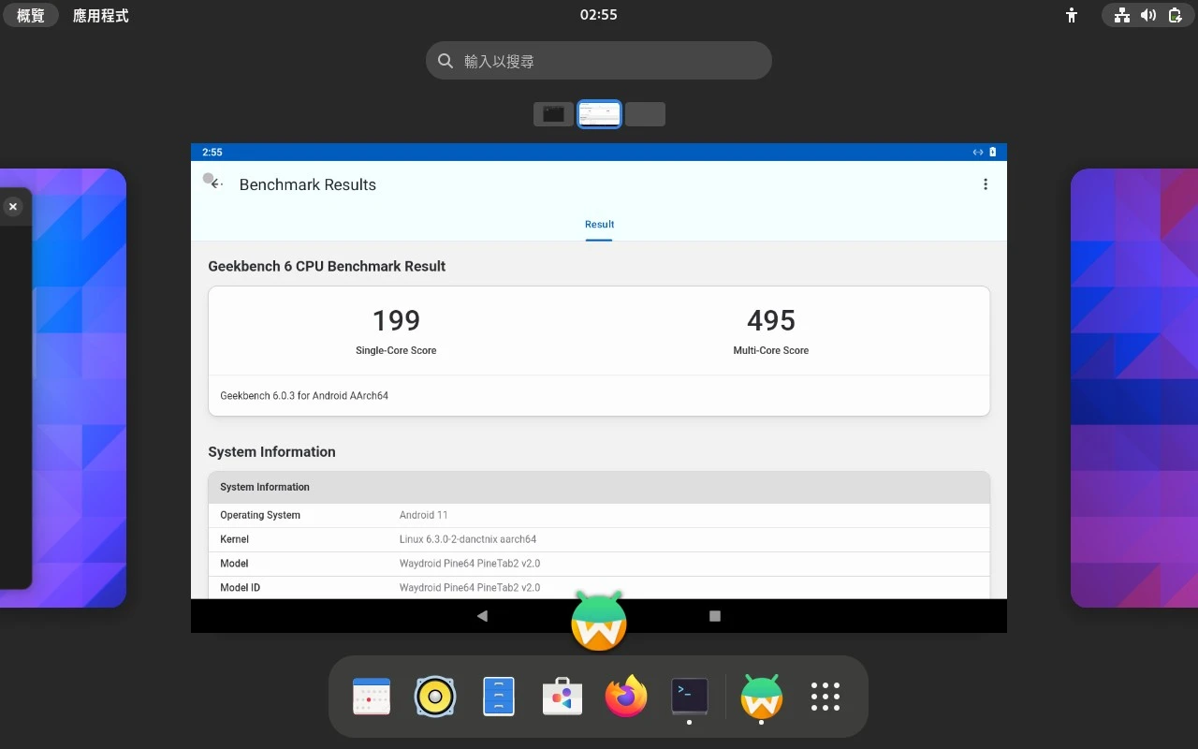The image size is (1198, 749).
Task: Click the Model row's Waydroid Pine64 PineTab2 value
Action: tap(470, 564)
